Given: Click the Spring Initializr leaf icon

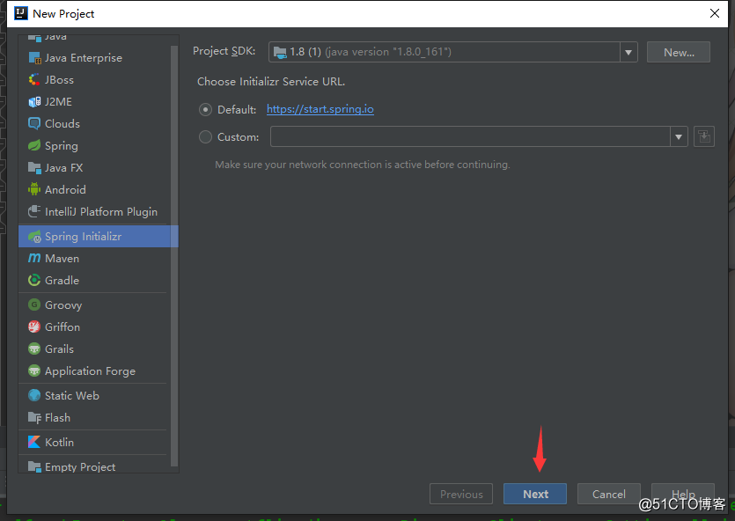Looking at the screenshot, I should point(34,237).
